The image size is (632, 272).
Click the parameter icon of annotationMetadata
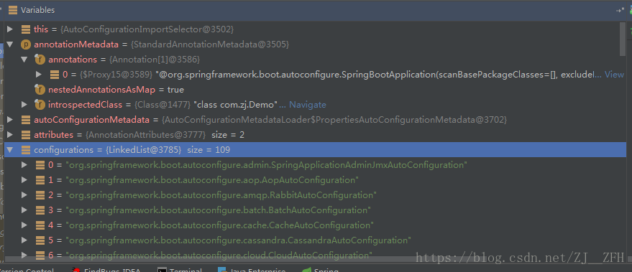pyautogui.click(x=25, y=44)
